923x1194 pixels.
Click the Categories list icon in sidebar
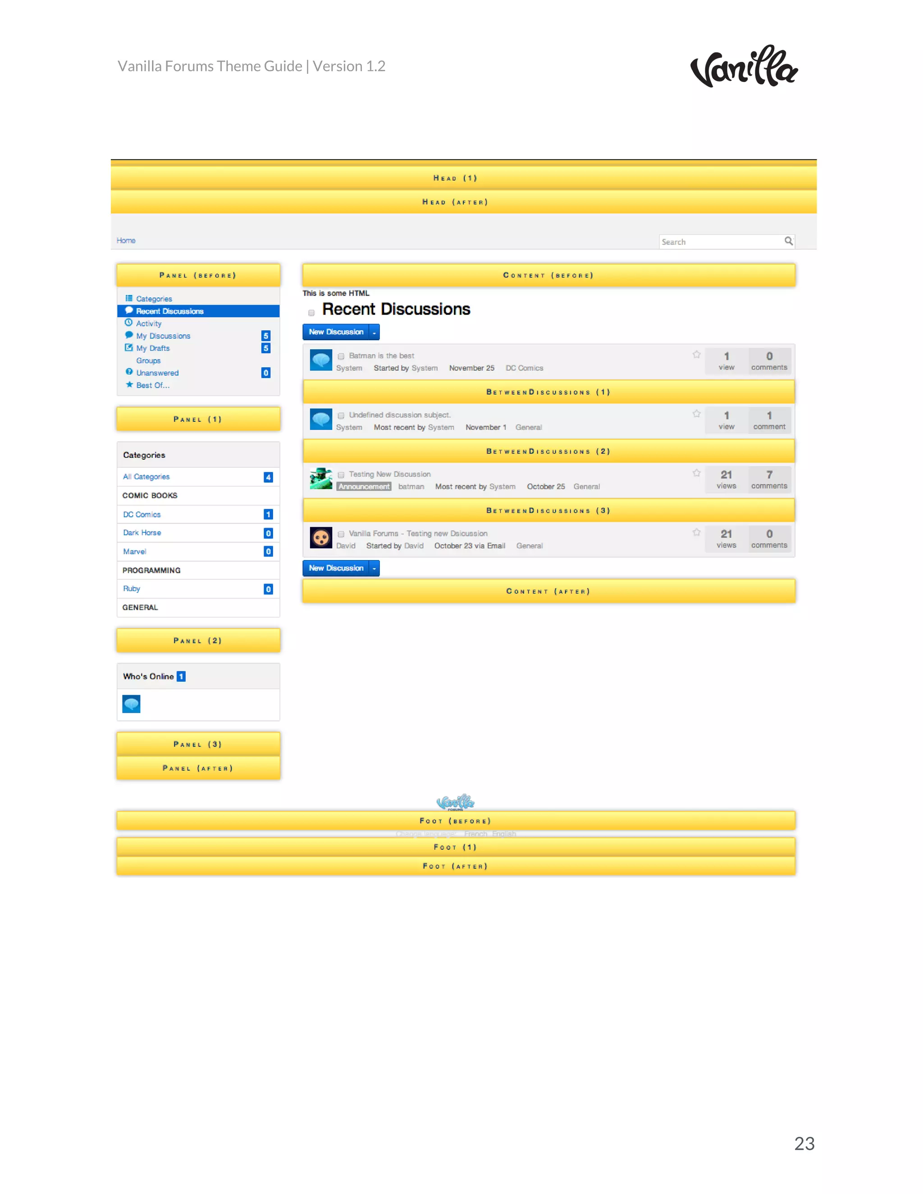point(129,298)
